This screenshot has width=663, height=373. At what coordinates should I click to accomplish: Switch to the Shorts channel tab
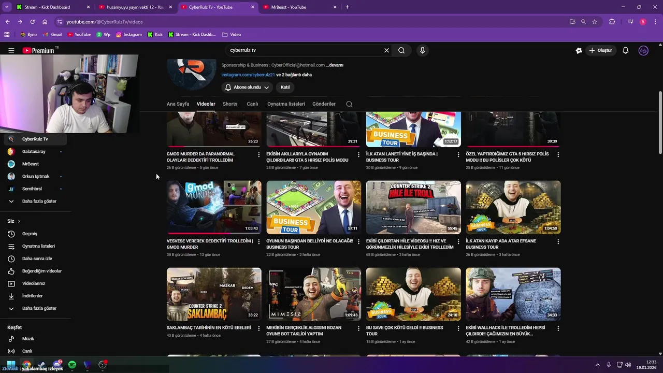[230, 104]
